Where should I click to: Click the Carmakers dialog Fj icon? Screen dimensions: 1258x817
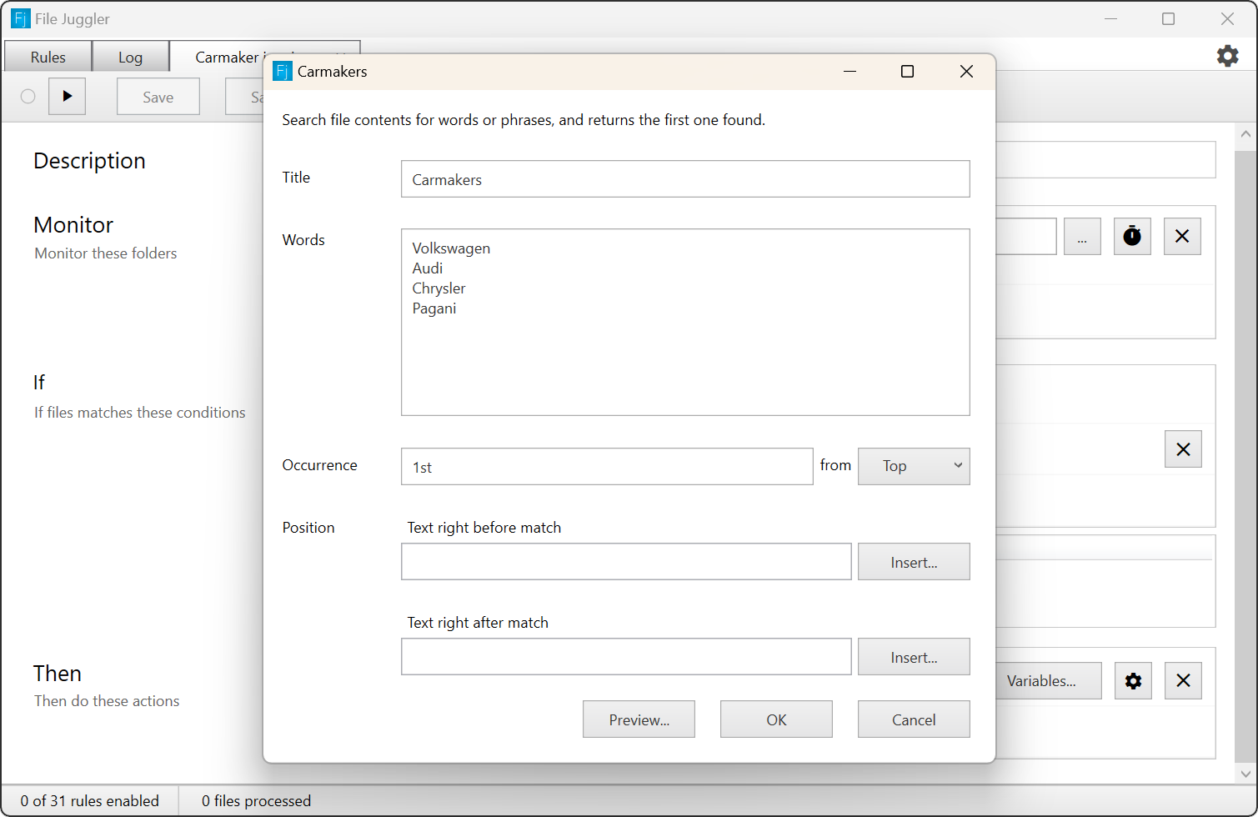pyautogui.click(x=283, y=72)
